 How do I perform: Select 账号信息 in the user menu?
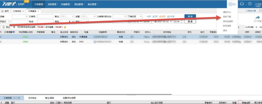pyautogui.click(x=227, y=26)
